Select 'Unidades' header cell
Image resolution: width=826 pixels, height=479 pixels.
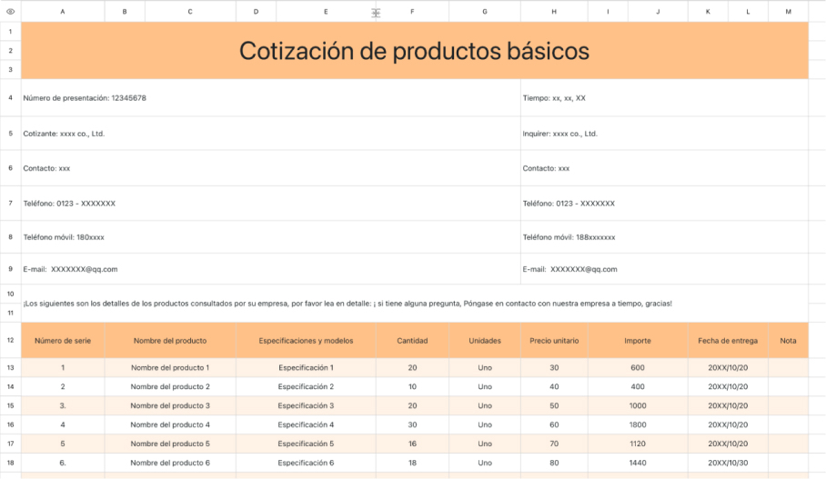(485, 341)
